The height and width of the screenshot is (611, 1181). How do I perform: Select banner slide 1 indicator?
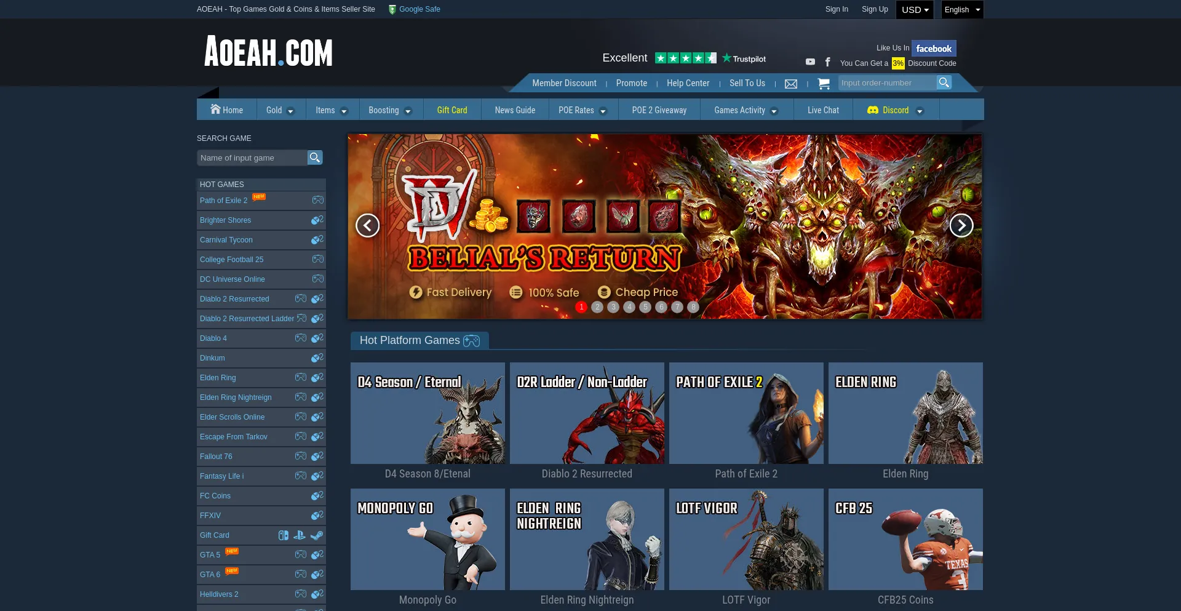pos(581,307)
